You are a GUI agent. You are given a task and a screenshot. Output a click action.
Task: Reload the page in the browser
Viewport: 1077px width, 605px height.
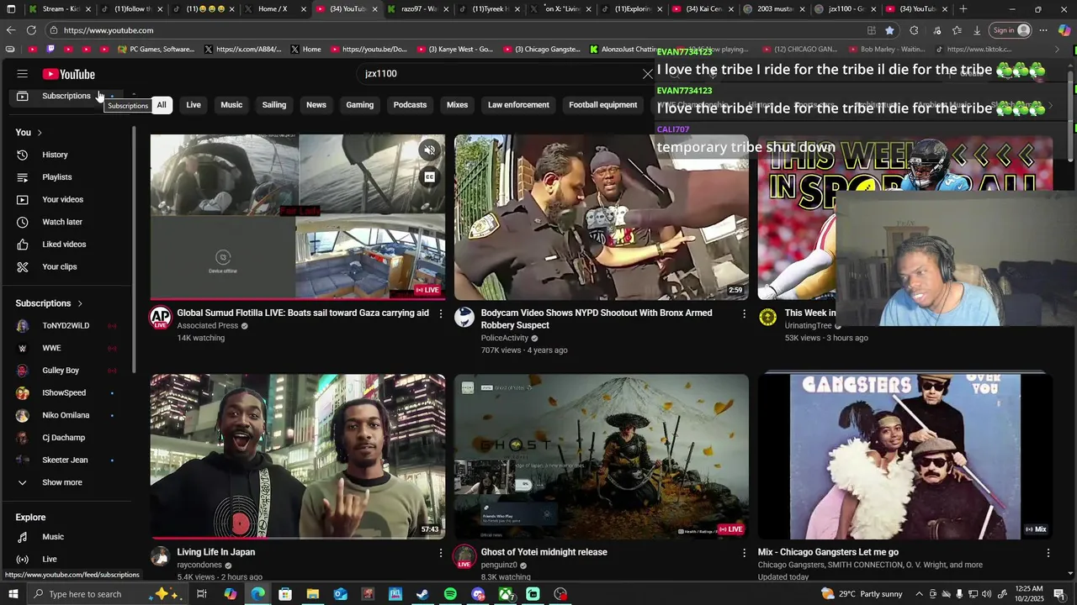[x=31, y=30]
